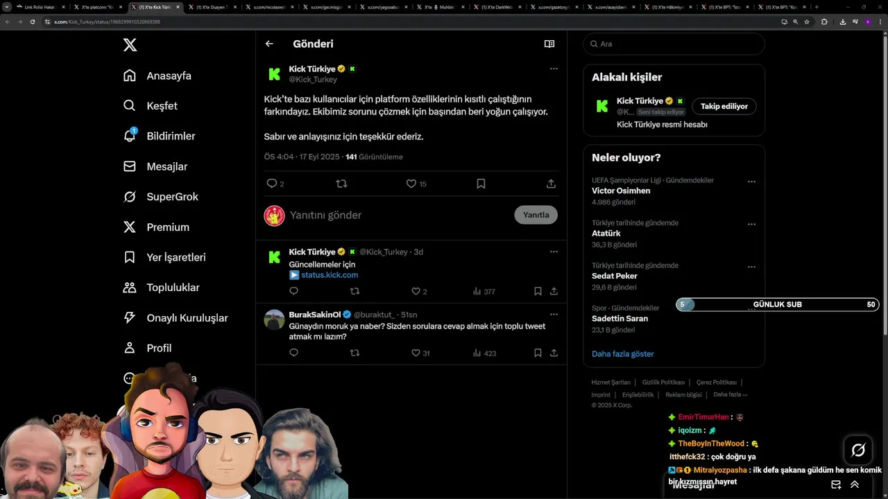
Task: Click the Grok floating button
Action: [858, 450]
